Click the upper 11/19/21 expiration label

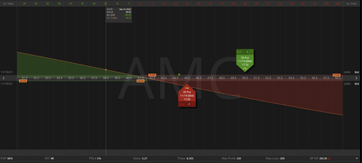[7, 72]
